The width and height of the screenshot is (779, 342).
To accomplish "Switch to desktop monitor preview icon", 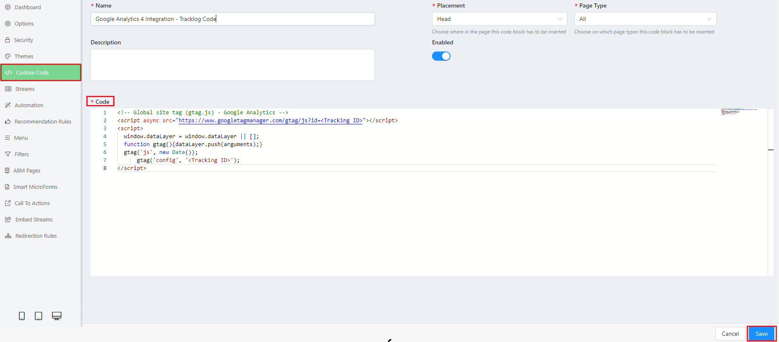I will click(x=57, y=316).
